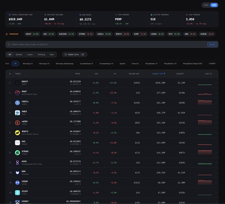
Task: Switch to the New tab
Action: tap(52, 54)
